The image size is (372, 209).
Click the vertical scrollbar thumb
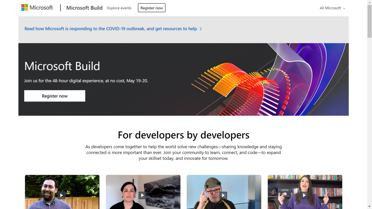point(369,21)
